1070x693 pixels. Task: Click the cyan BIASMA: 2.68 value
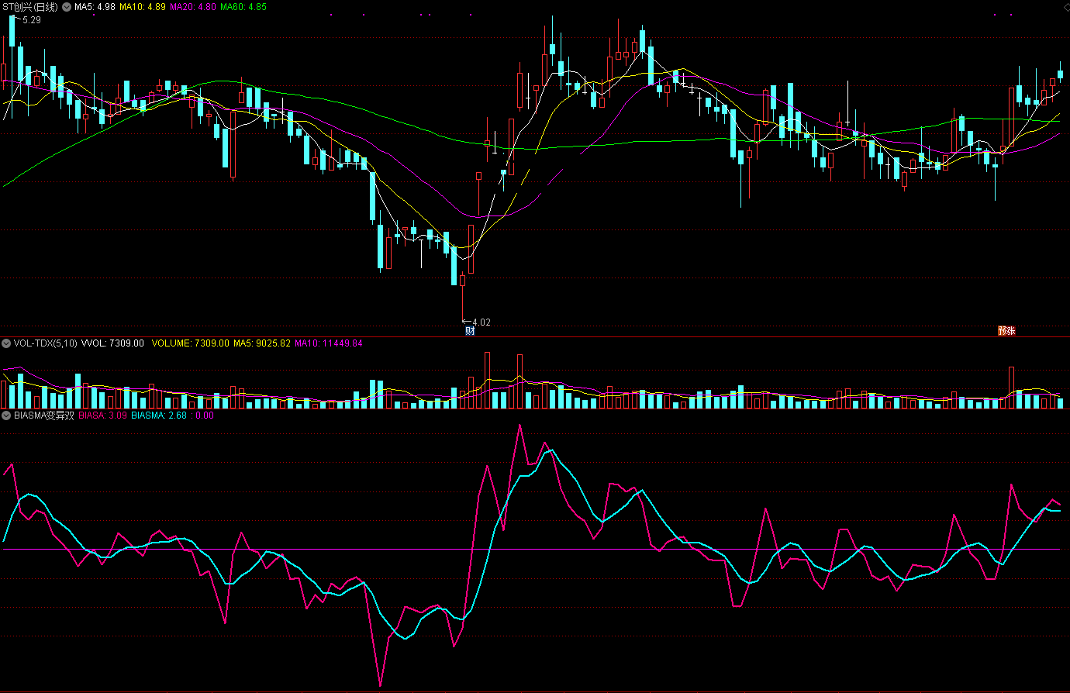tap(159, 415)
